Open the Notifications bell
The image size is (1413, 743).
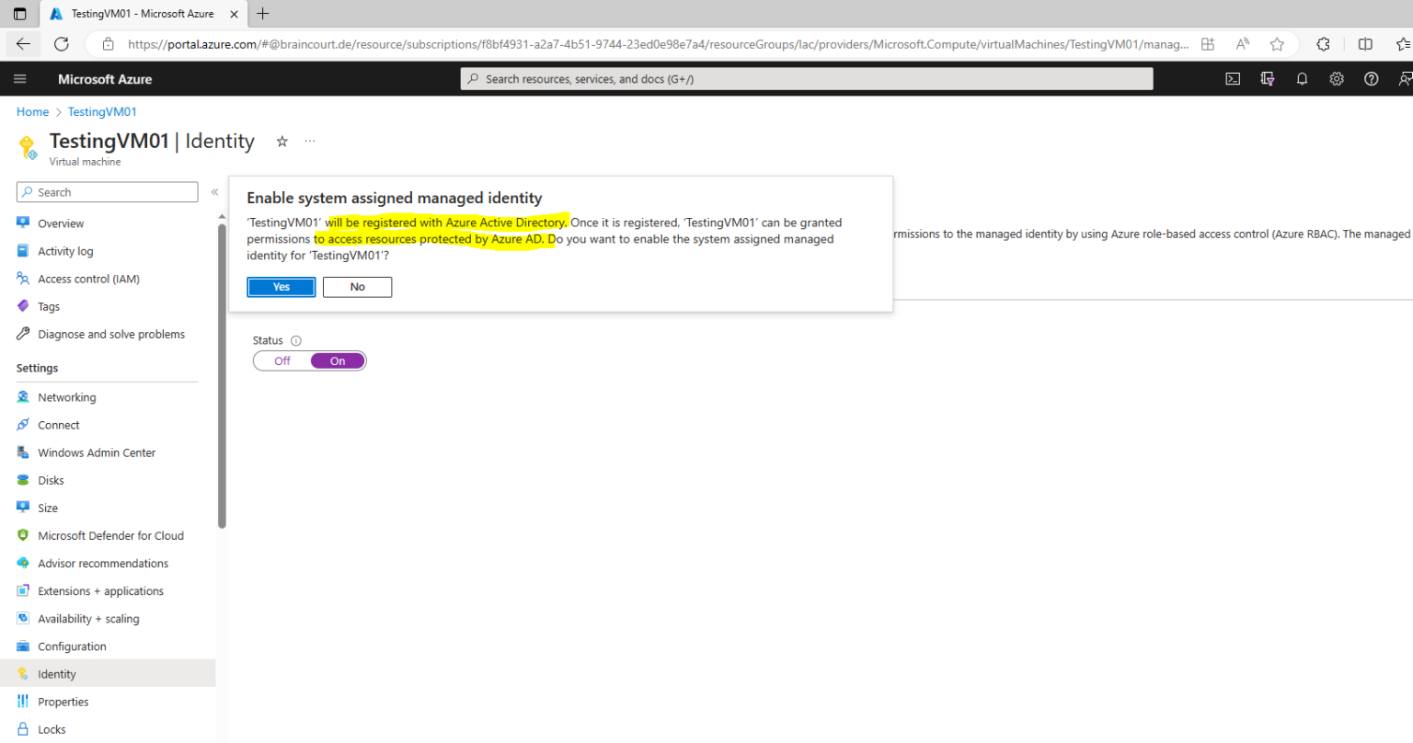[1302, 79]
